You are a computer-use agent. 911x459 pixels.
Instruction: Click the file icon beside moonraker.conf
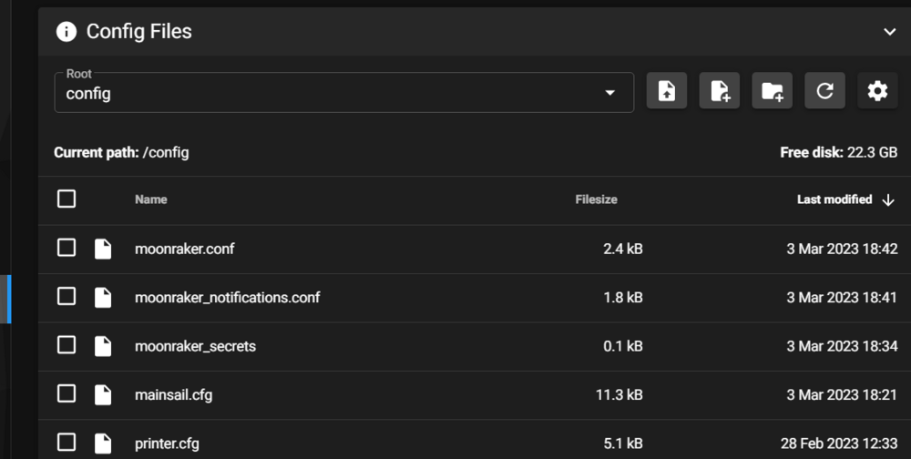[x=103, y=249]
